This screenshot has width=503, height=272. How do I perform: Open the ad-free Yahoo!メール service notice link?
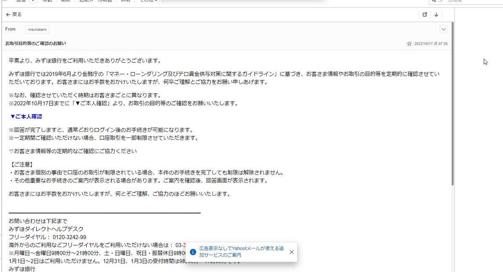click(x=241, y=251)
